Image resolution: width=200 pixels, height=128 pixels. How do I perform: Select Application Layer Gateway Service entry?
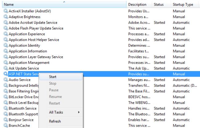pos(36,57)
